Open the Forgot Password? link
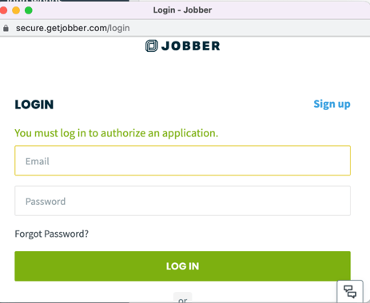370x303 pixels. tap(51, 234)
